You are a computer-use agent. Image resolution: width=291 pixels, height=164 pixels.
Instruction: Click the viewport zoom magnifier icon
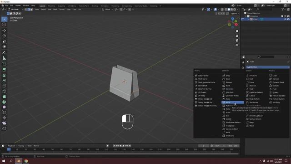click(237, 31)
